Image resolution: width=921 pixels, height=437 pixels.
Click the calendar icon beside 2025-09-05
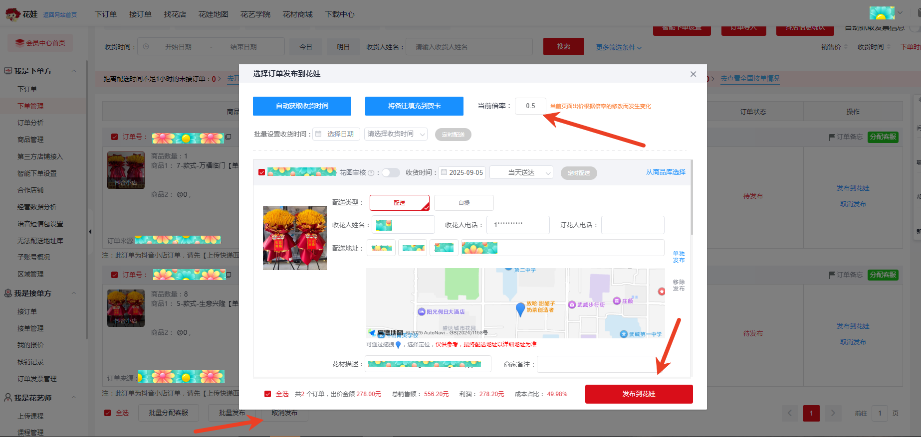(x=444, y=172)
